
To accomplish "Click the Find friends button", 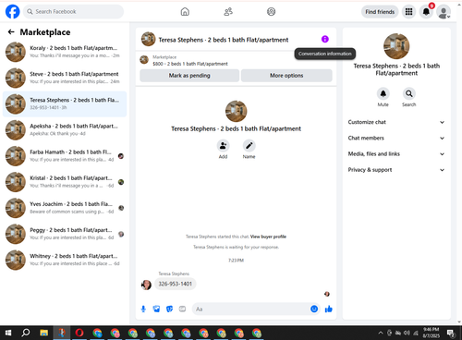I will click(380, 12).
